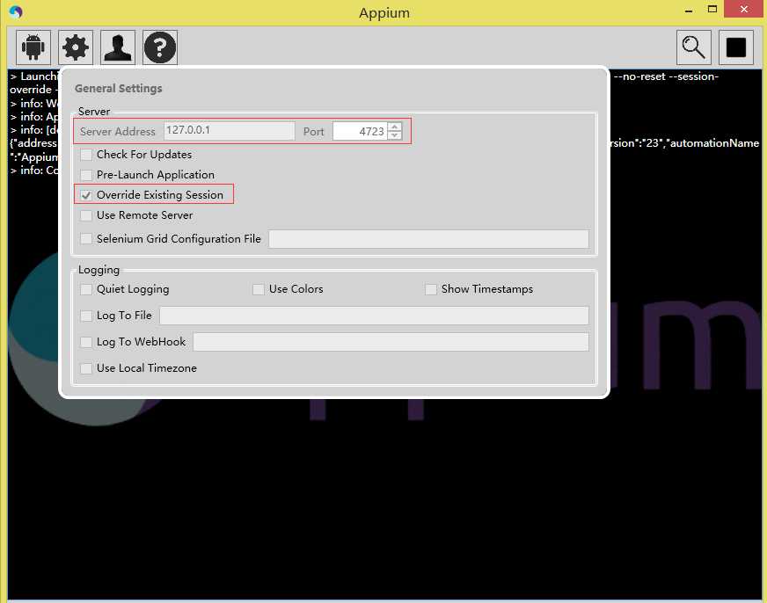Turn on Quiet Logging
This screenshot has height=603, width=767.
coord(86,289)
